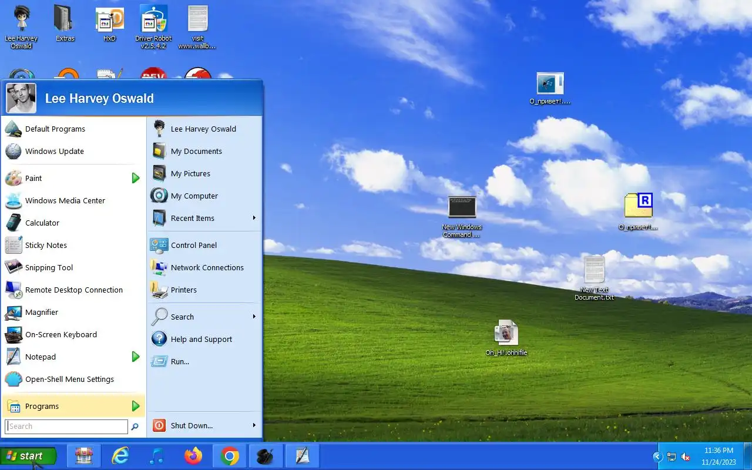Click the user account picture
Viewport: 752px width, 470px height.
coord(21,98)
